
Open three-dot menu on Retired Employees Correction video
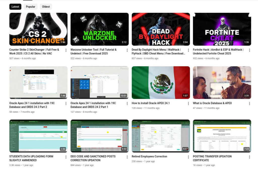(x=188, y=157)
